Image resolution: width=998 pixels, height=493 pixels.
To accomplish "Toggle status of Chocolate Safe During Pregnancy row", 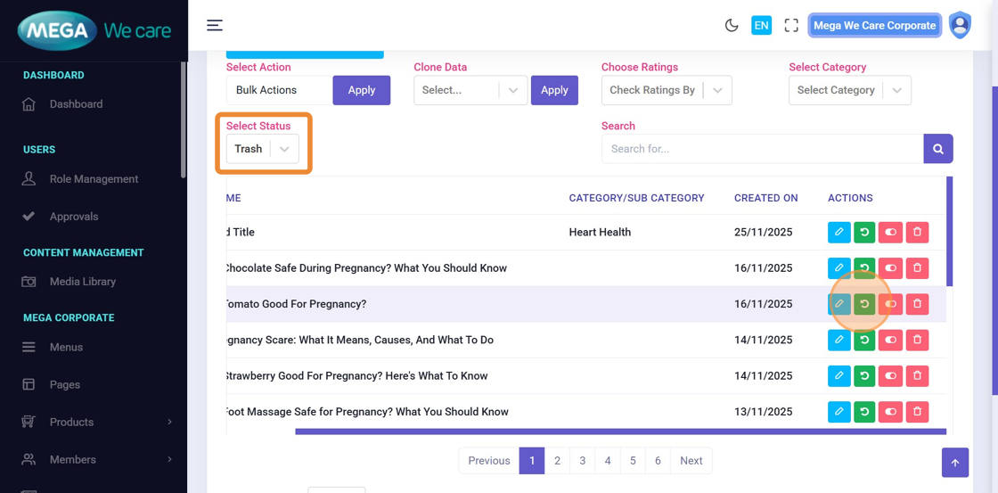I will [x=890, y=268].
